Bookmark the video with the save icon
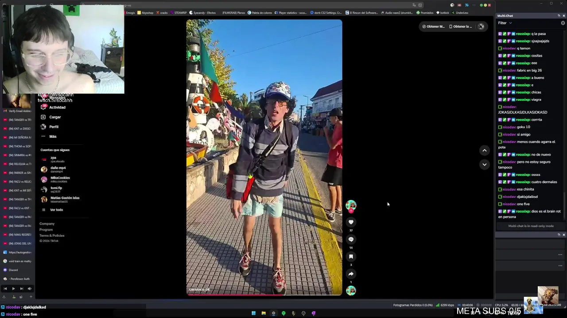This screenshot has height=318, width=567. (x=351, y=257)
